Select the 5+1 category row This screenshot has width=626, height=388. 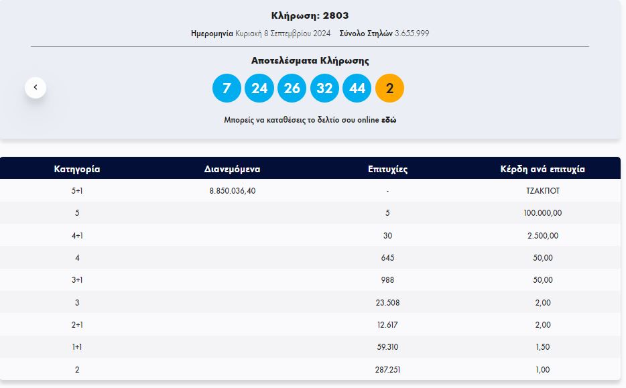tap(77, 190)
